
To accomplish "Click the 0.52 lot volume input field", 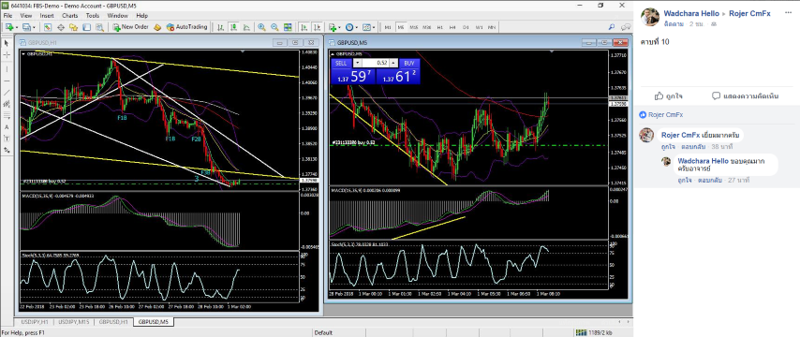I will coord(375,63).
